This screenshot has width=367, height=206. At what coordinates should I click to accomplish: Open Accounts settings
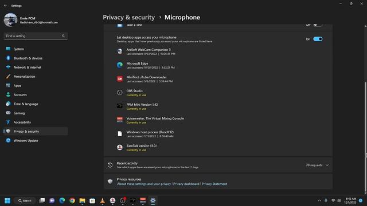(36, 94)
